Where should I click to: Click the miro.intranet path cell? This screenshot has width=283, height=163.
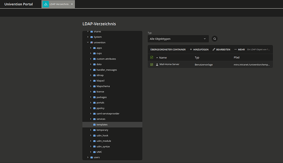(x=251, y=65)
